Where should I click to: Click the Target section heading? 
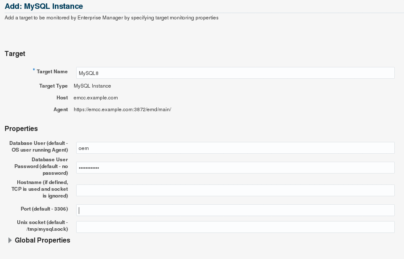tap(15, 54)
